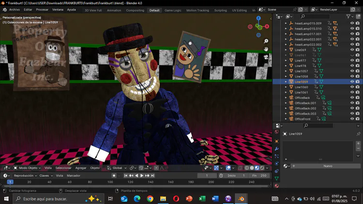Open Google Chrome from the taskbar

150,199
